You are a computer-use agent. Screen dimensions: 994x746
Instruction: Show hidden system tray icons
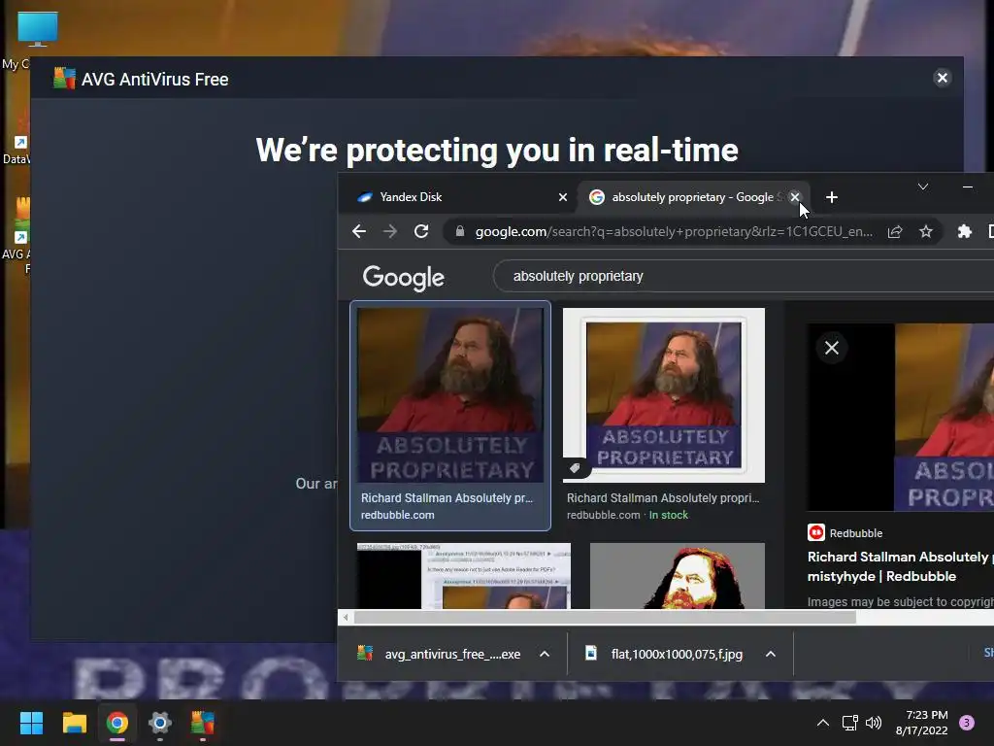pyautogui.click(x=823, y=723)
